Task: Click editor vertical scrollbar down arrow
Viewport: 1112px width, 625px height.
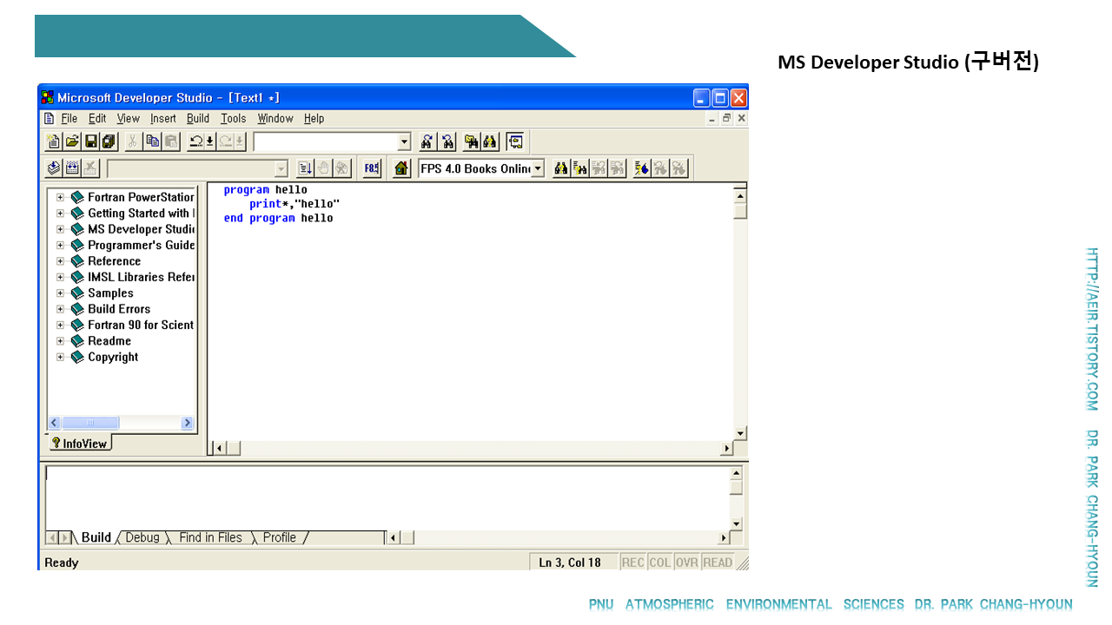Action: pos(740,433)
